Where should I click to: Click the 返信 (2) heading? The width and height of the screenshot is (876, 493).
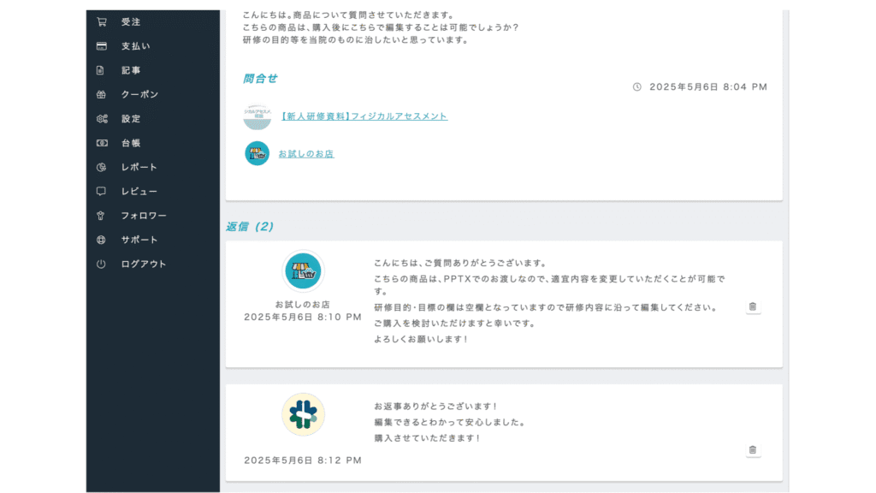(250, 226)
